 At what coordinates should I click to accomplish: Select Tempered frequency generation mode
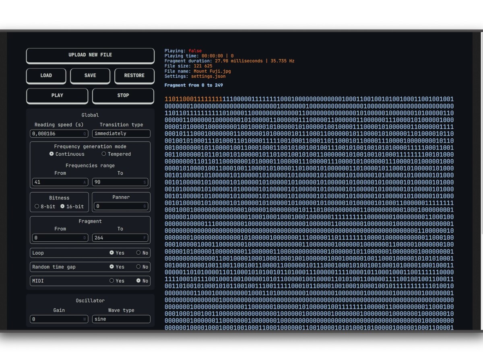[104, 154]
